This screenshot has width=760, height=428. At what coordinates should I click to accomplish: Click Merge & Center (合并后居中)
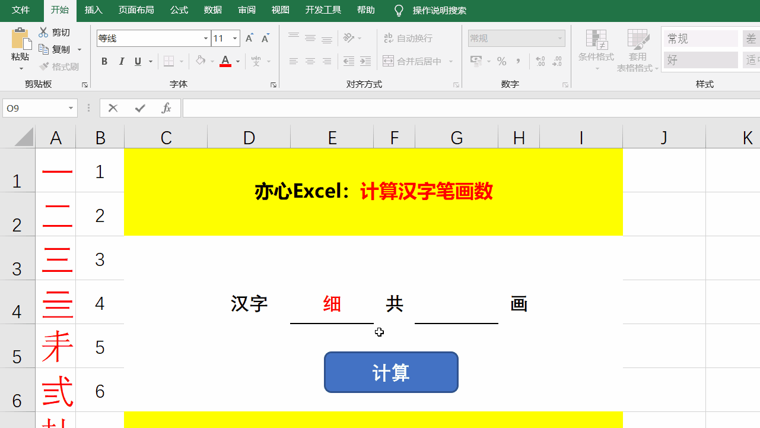[412, 61]
